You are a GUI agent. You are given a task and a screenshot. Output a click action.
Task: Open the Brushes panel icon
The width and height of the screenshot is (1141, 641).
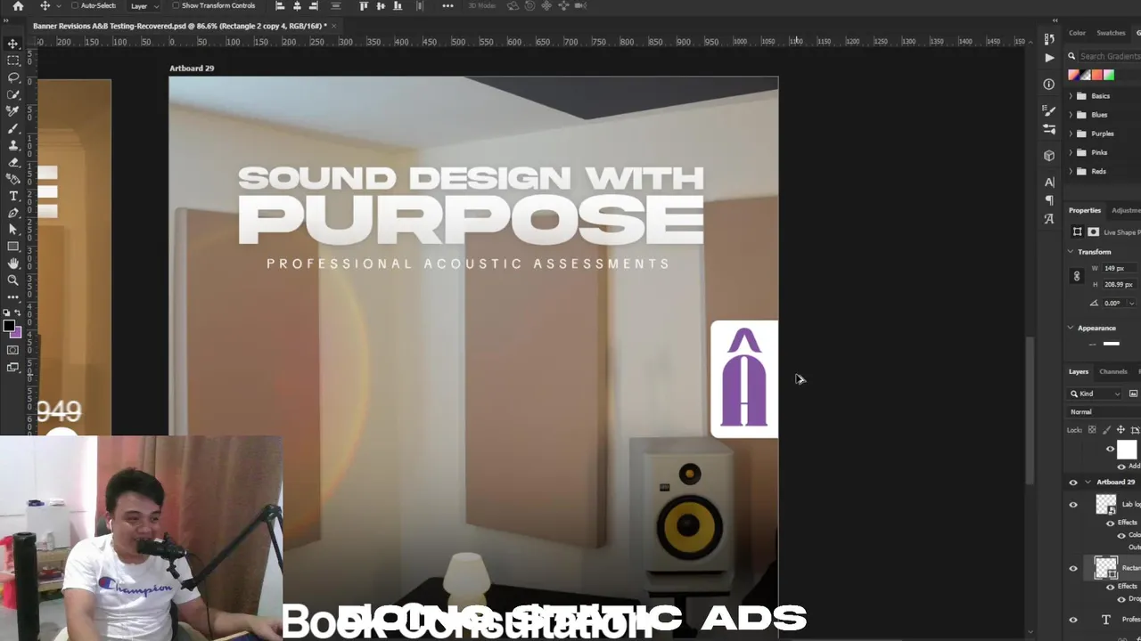click(1049, 110)
